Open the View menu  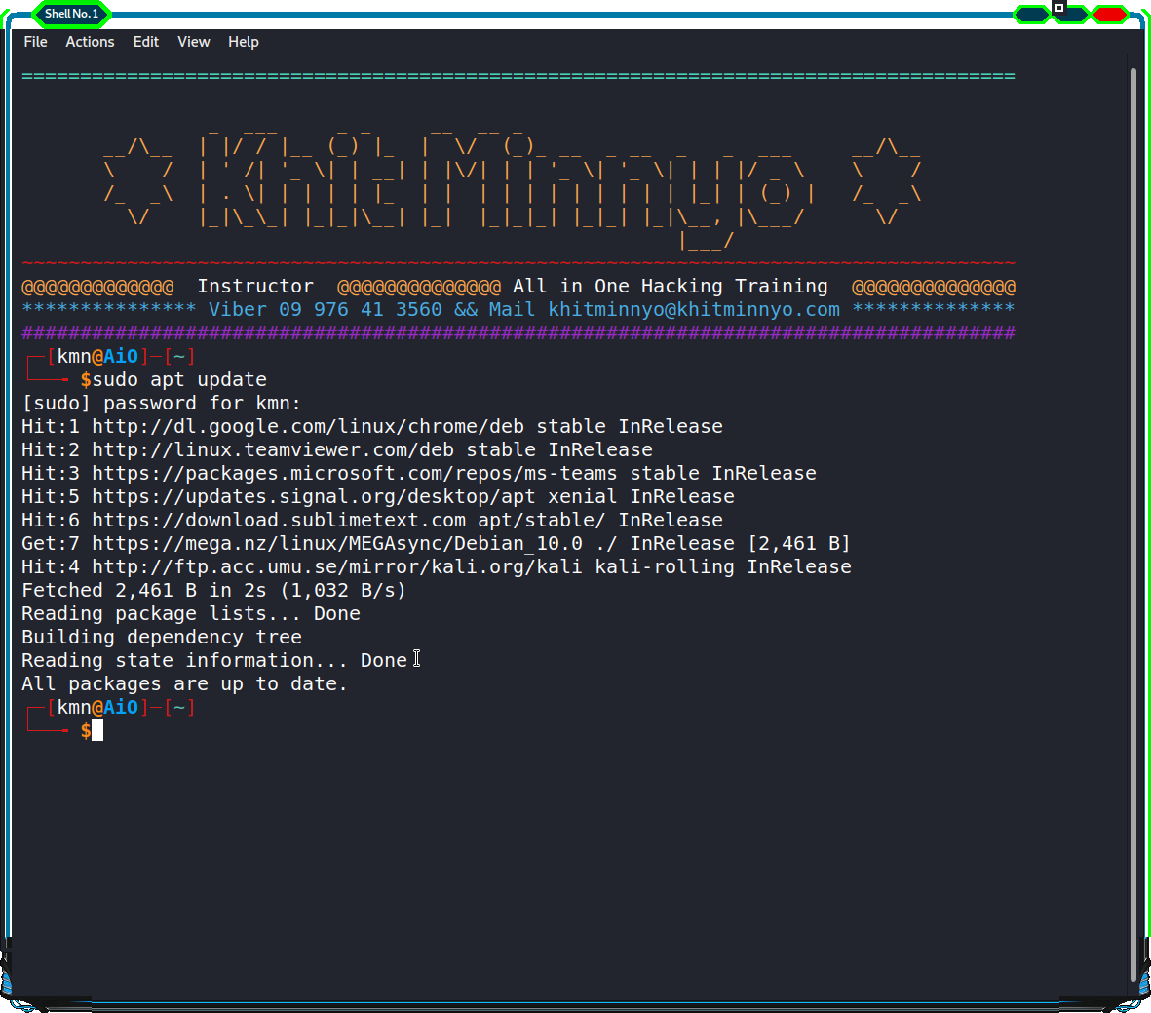(x=194, y=42)
